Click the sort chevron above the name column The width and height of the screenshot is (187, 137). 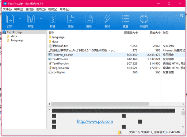82,31
